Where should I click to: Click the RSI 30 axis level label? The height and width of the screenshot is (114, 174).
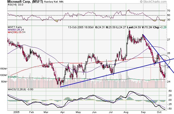click(168, 20)
